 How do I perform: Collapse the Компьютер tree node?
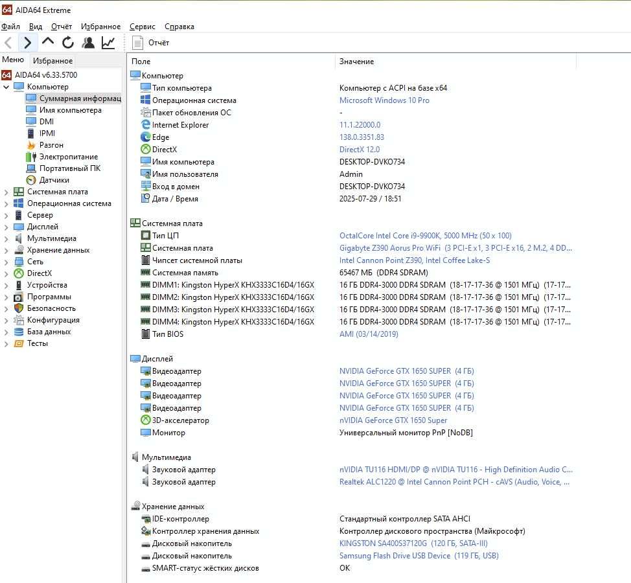[6, 87]
